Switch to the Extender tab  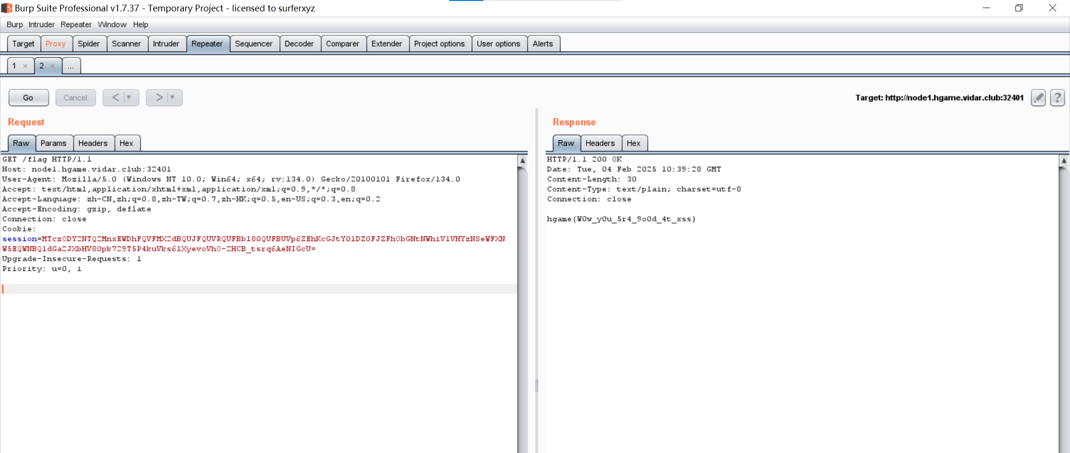[x=387, y=44]
